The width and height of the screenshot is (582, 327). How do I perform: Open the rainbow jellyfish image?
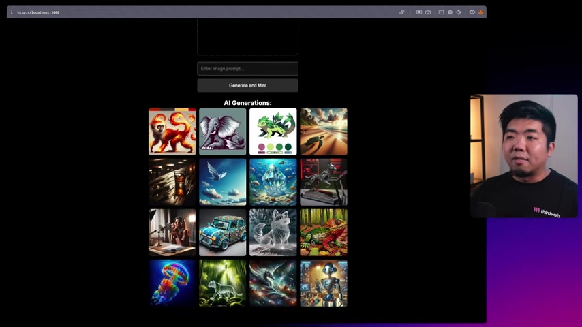pyautogui.click(x=172, y=283)
